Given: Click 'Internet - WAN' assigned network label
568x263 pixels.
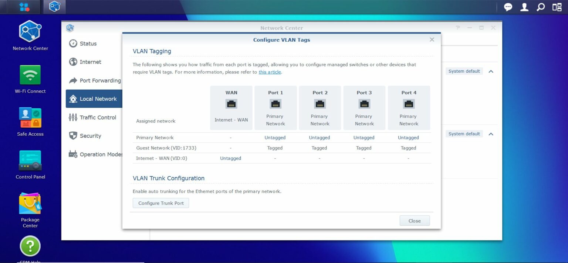Looking at the screenshot, I should tap(231, 120).
